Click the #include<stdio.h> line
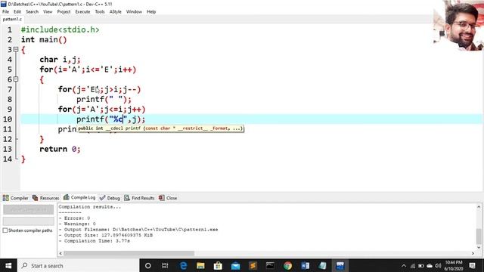Viewport: 484px width, 272px height. pyautogui.click(x=60, y=30)
